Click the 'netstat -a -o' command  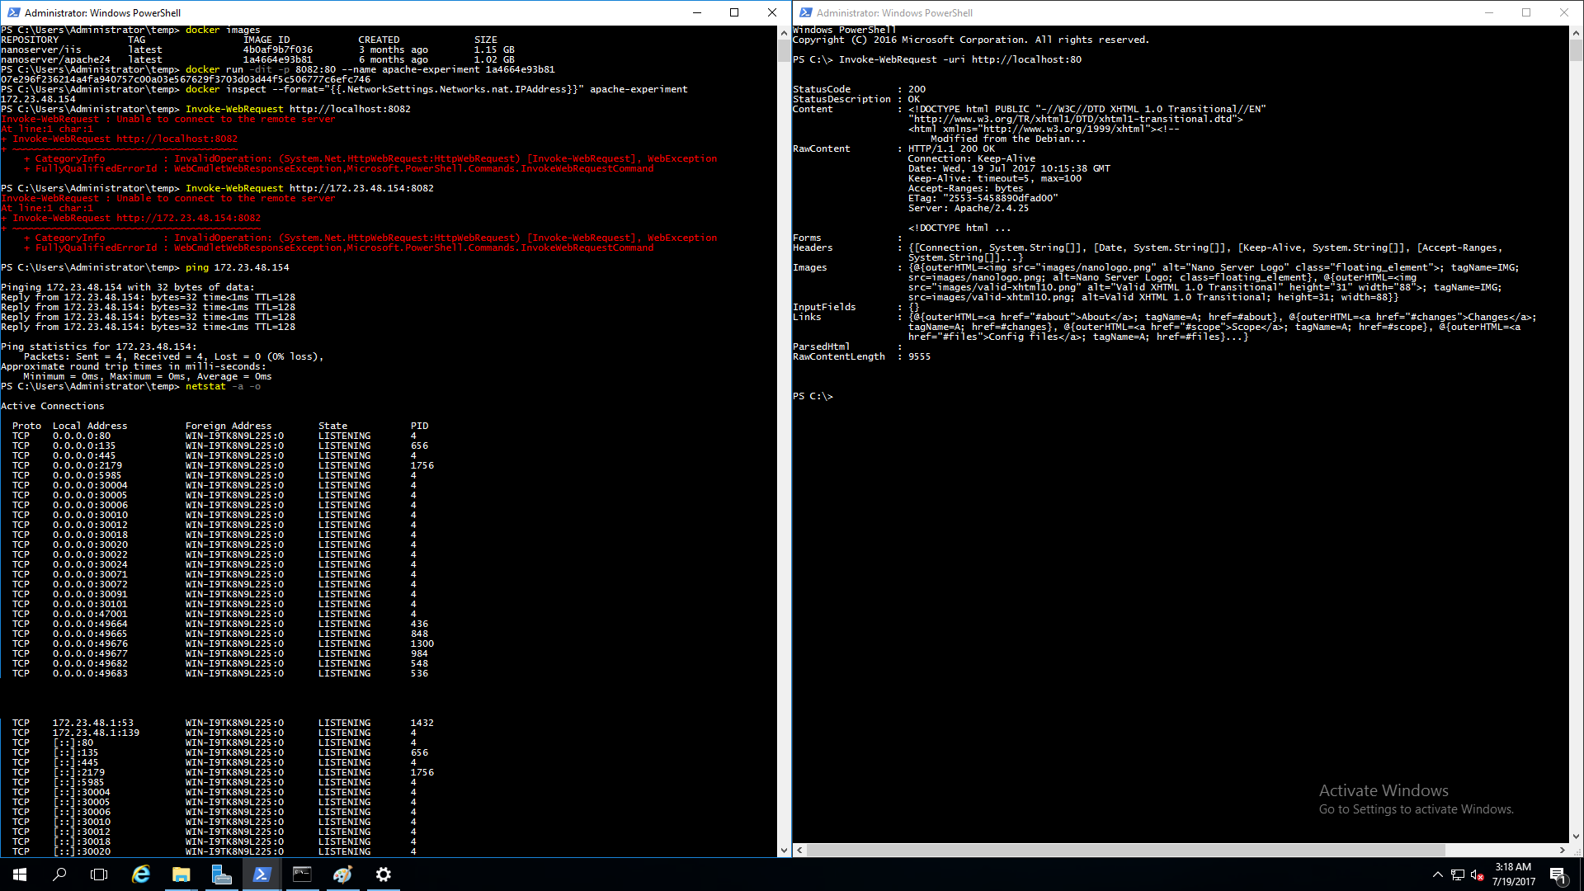click(223, 386)
